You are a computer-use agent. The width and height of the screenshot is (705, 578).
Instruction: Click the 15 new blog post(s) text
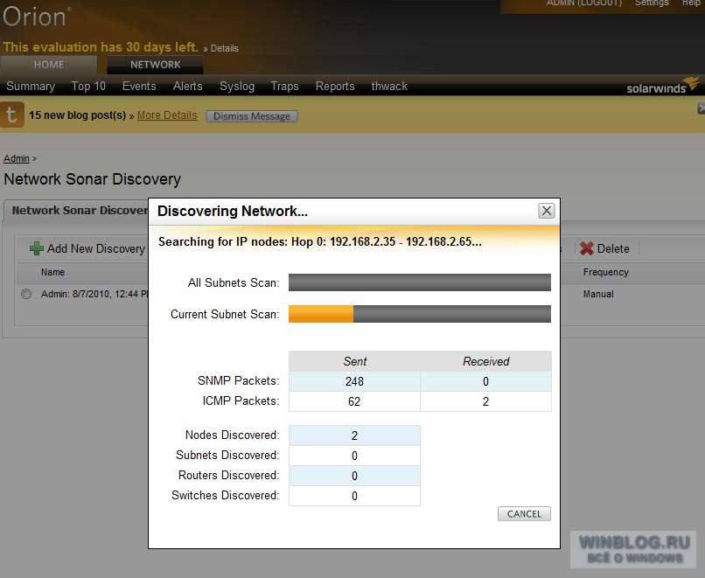coord(77,115)
